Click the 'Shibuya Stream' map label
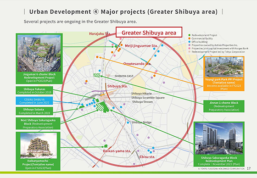The image size is (257, 178). (142, 102)
